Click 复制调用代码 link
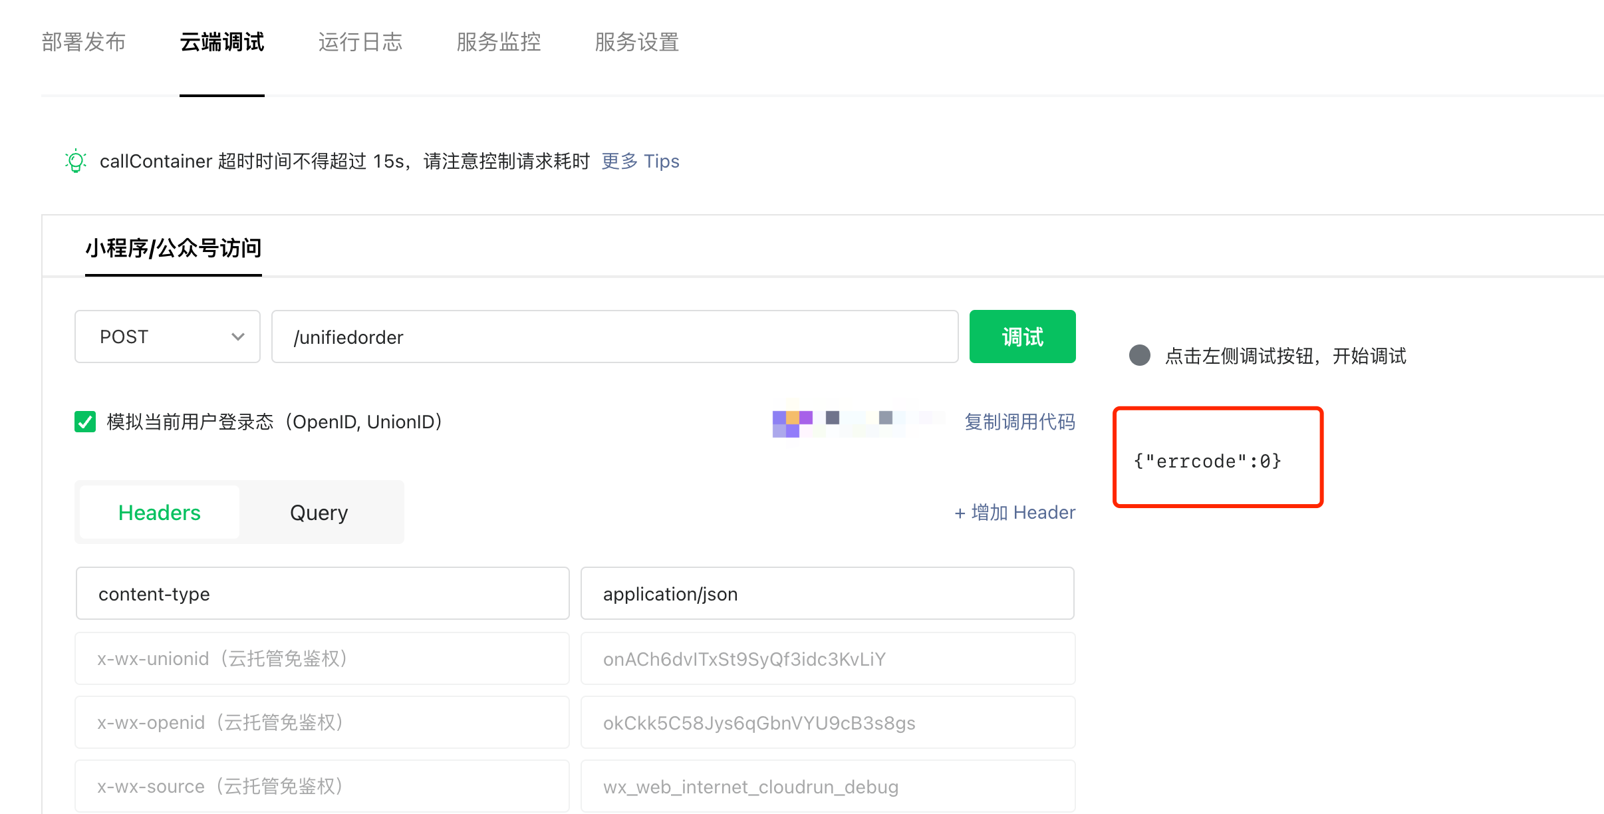The width and height of the screenshot is (1604, 814). pyautogui.click(x=1019, y=422)
